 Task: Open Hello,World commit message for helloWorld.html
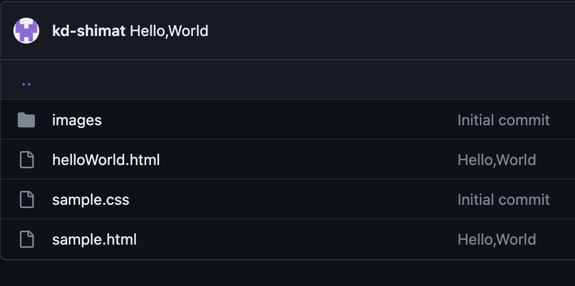497,160
